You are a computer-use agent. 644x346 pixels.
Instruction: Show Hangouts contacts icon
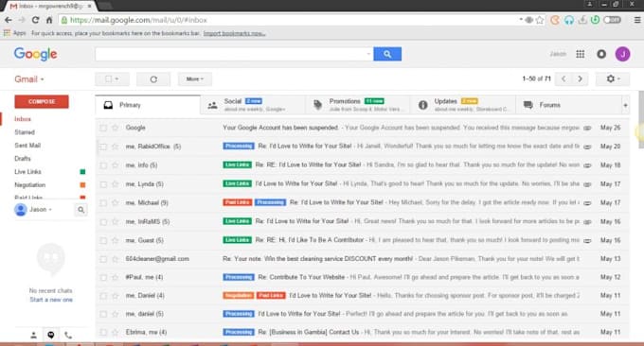[34, 335]
